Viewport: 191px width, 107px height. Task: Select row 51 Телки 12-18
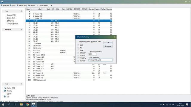coord(50,55)
